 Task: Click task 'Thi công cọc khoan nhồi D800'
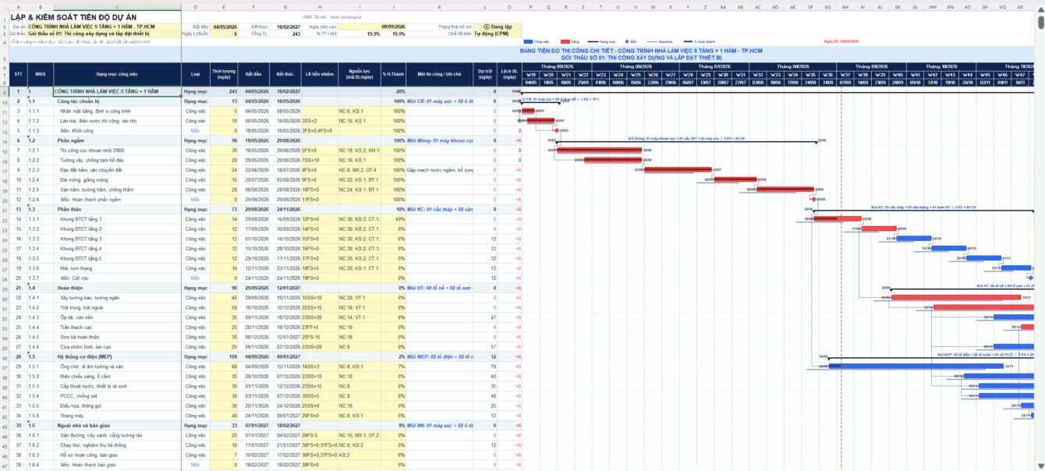[92, 151]
